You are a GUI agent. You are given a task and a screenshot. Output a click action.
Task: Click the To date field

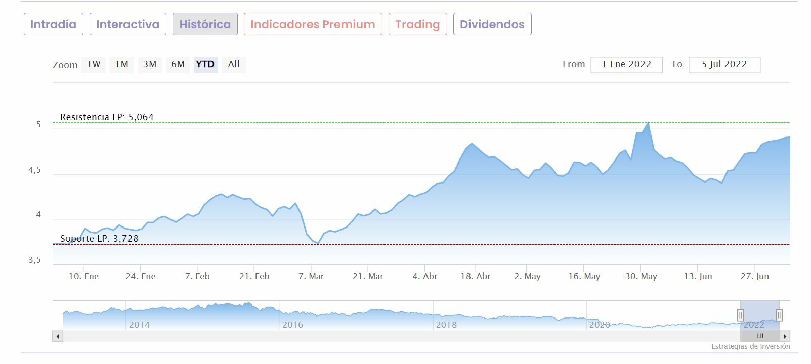724,65
